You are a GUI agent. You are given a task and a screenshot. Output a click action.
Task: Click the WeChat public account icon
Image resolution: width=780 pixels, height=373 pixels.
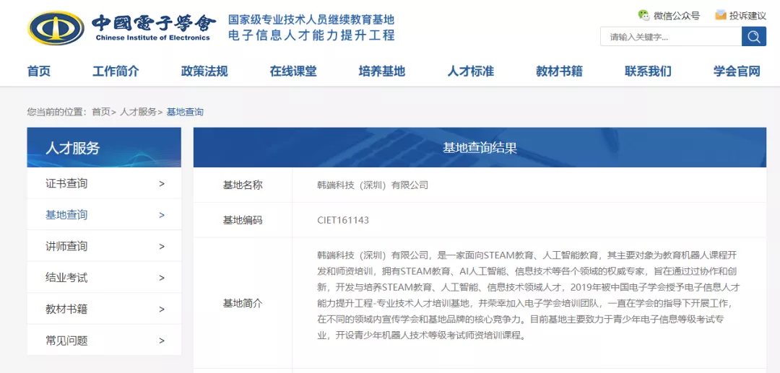click(643, 15)
